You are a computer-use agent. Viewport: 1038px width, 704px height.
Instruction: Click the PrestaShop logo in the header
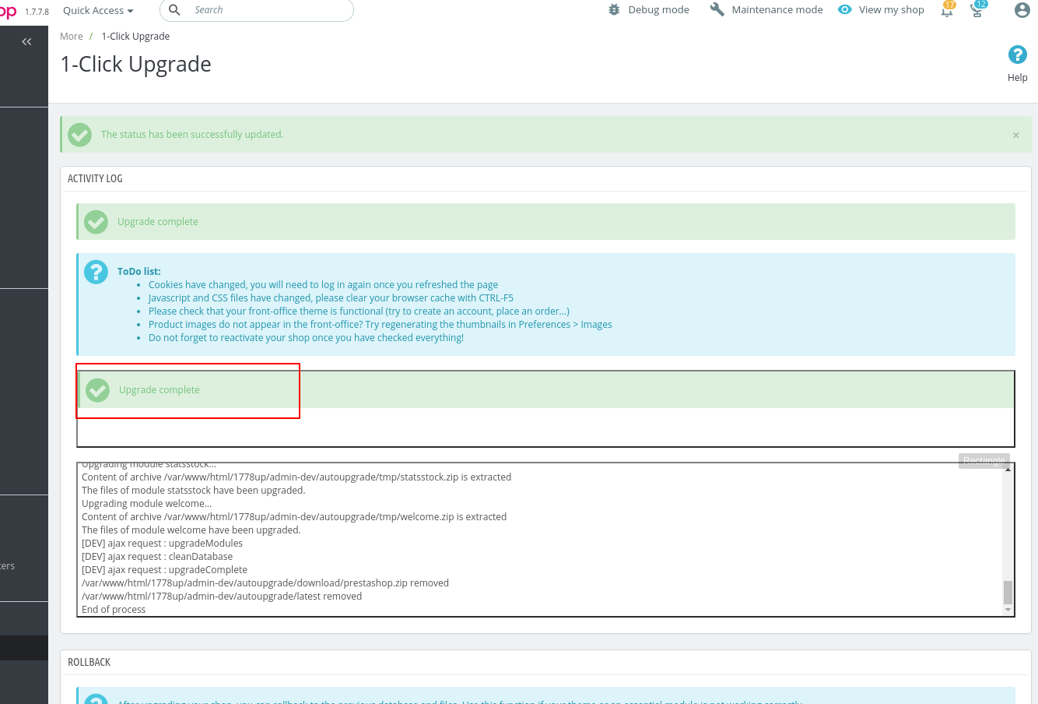tap(8, 11)
